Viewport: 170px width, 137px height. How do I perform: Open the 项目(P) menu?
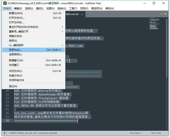coord(84,8)
